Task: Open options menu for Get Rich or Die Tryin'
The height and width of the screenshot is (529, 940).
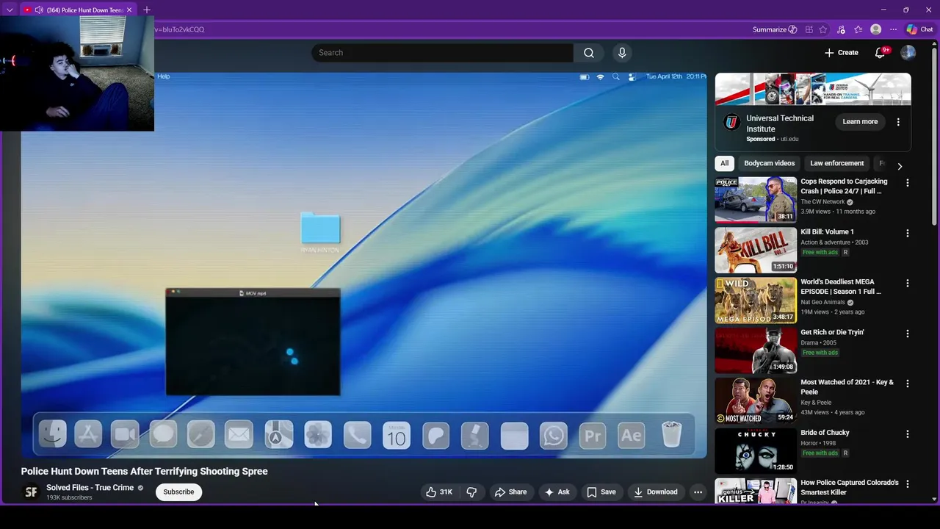Action: pyautogui.click(x=907, y=334)
